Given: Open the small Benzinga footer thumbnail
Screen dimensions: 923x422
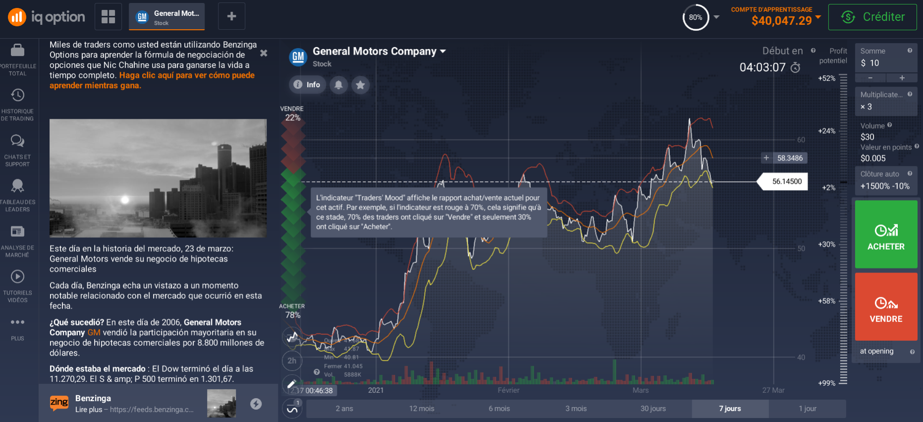Looking at the screenshot, I should [x=221, y=404].
